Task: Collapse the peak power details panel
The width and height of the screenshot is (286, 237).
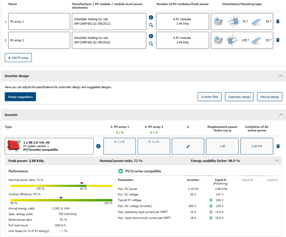Action: tap(277, 161)
